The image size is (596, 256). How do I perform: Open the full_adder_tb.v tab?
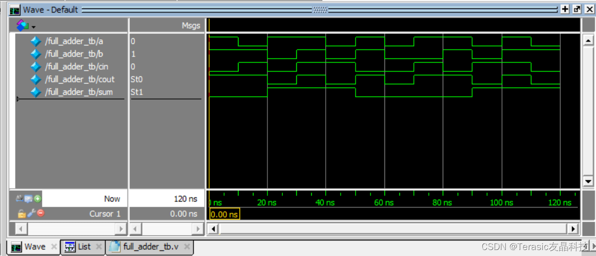click(151, 247)
